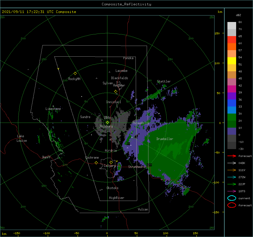
Task: Click the cyan 27ZW arrow legend icon
Action: pyautogui.click(x=232, y=177)
